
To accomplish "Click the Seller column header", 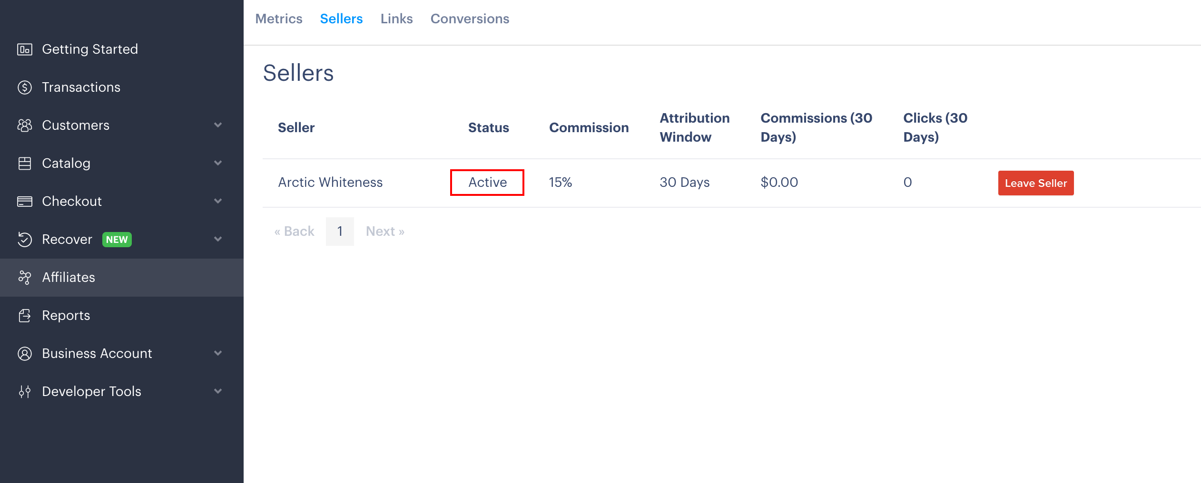I will point(296,127).
